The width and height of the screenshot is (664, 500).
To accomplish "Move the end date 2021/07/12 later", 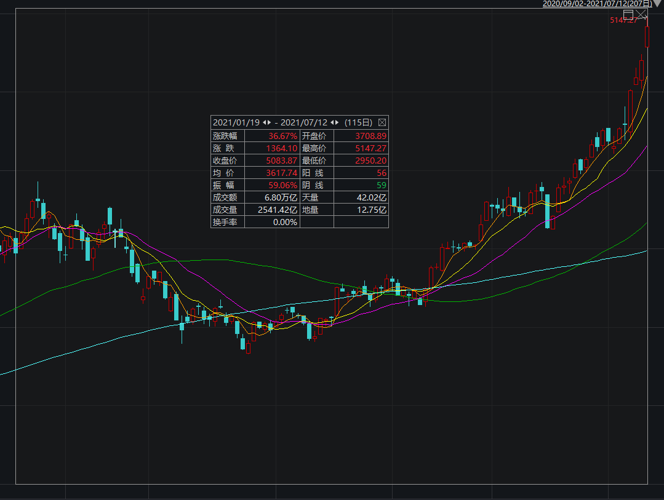I will [x=337, y=122].
